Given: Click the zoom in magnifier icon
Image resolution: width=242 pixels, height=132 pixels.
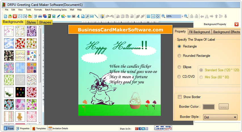Looking at the screenshot, I should tap(163, 16).
